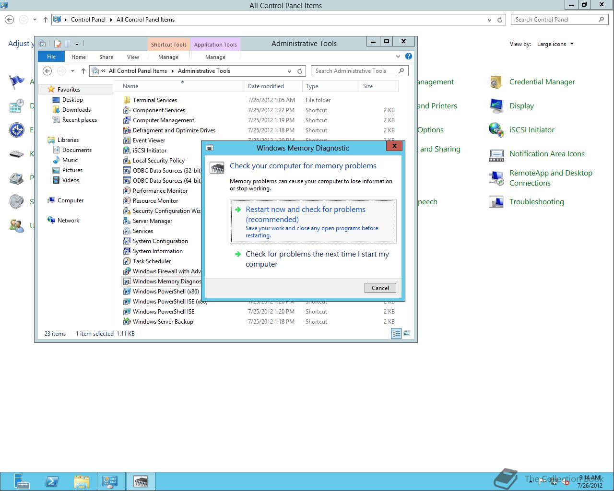Select Documents under Libraries
The image size is (614, 491).
pyautogui.click(x=77, y=150)
